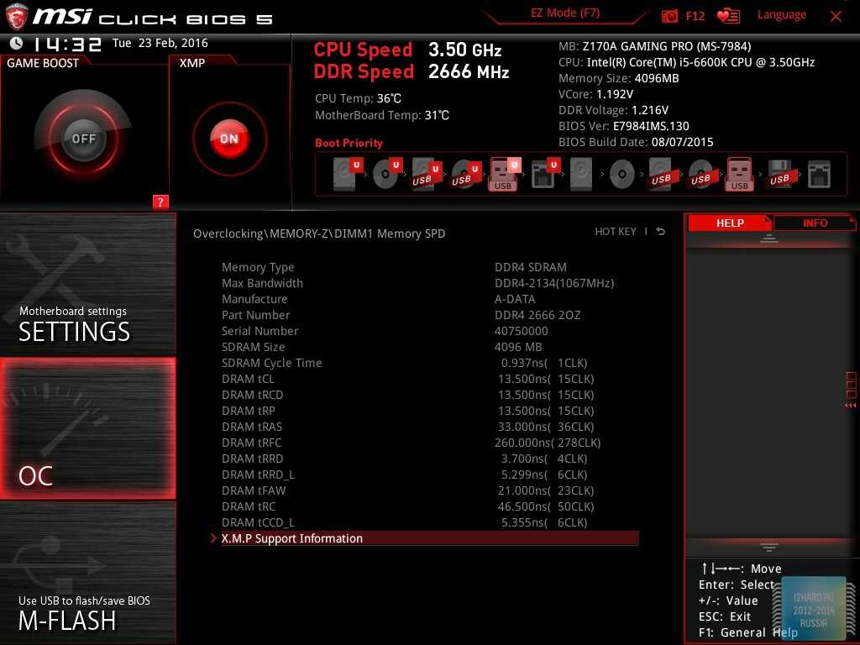Image resolution: width=860 pixels, height=645 pixels.
Task: Open the Language selector
Action: coord(781,15)
